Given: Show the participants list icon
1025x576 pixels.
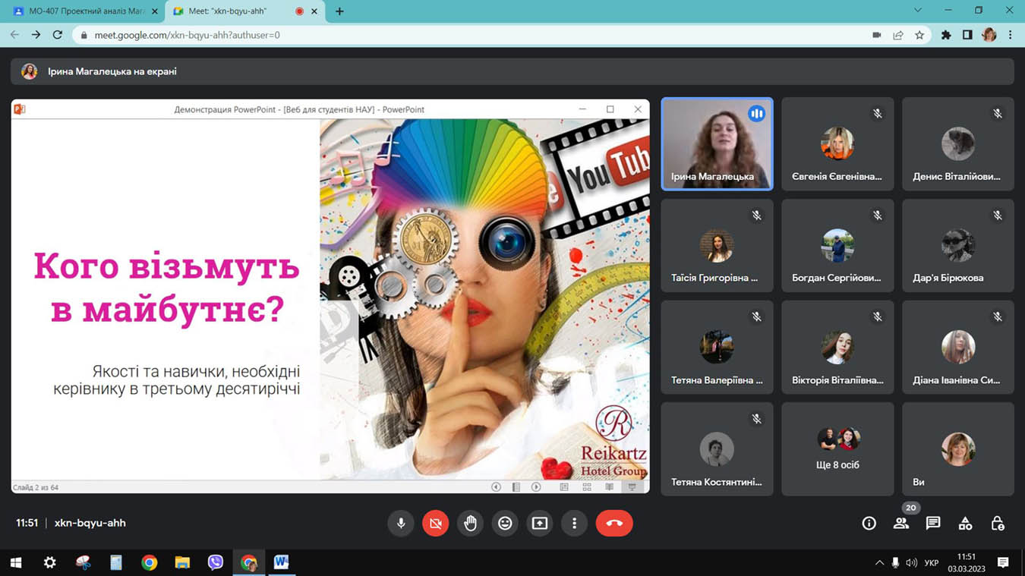Looking at the screenshot, I should (x=901, y=523).
